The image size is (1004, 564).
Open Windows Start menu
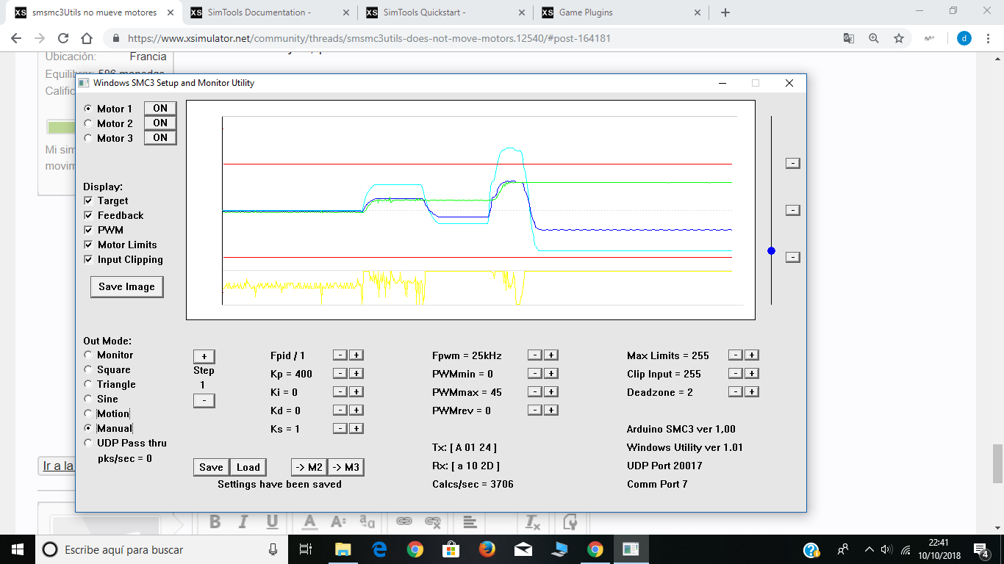pos(18,549)
